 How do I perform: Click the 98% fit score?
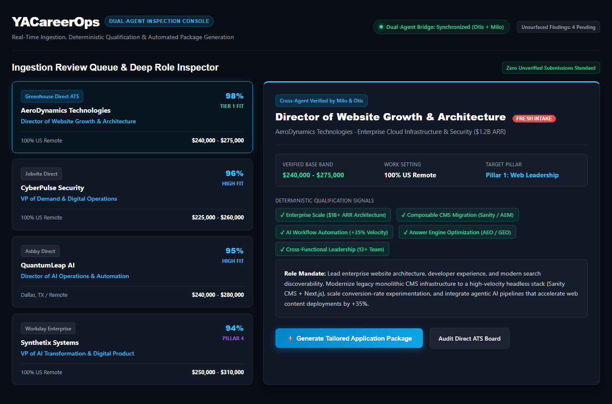pos(234,96)
